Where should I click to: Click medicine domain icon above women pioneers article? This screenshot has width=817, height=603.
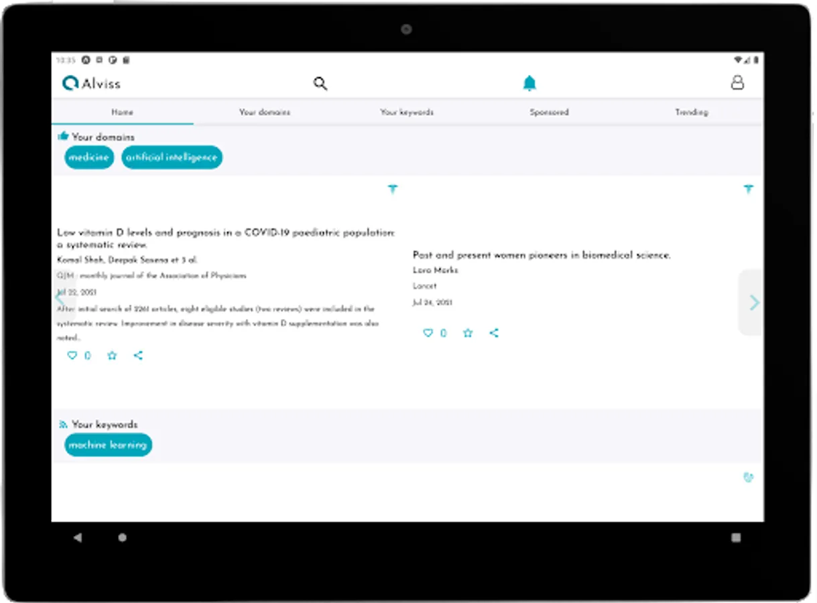[749, 190]
